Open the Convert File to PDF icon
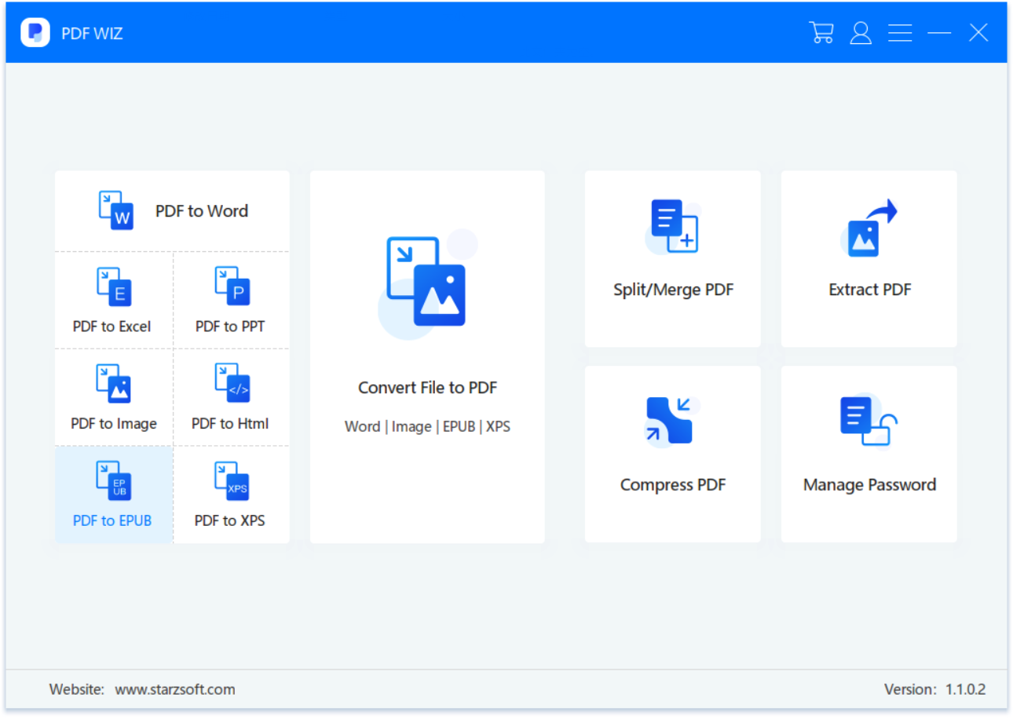The height and width of the screenshot is (719, 1013). click(x=426, y=283)
